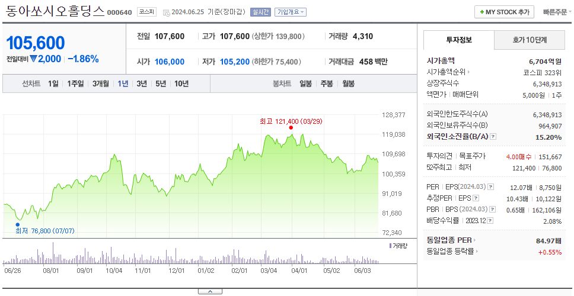Switch to the 호가10단계 tab
Screen dimensions: 574x296
tap(530, 40)
